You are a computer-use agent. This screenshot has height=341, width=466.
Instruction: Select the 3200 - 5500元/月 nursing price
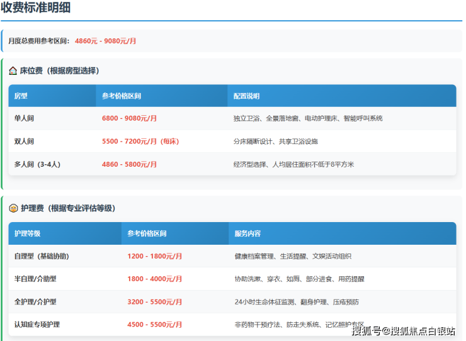(154, 302)
